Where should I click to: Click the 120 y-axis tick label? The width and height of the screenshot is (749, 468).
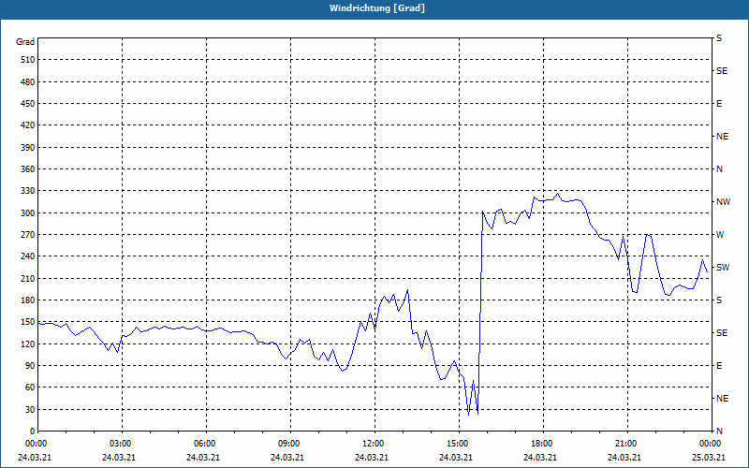click(x=28, y=344)
